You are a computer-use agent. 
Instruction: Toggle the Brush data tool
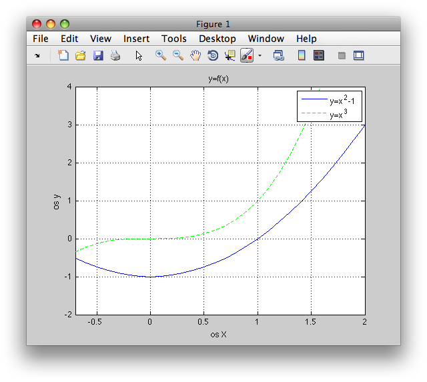pyautogui.click(x=247, y=55)
